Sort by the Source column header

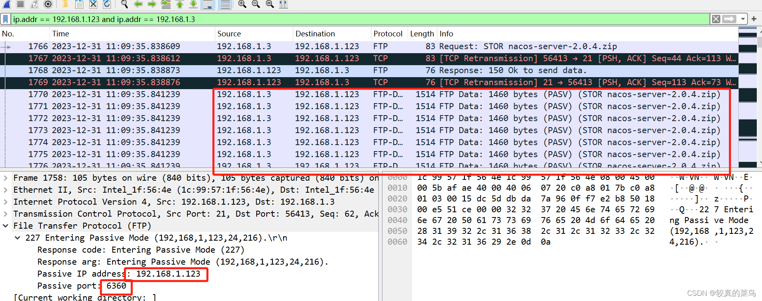(254, 34)
